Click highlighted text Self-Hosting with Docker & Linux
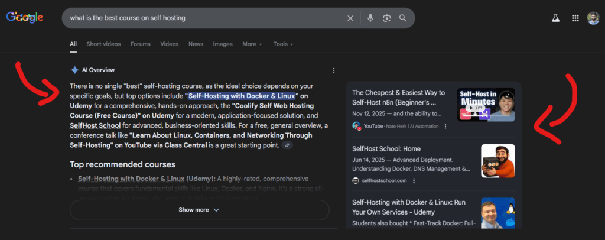This screenshot has height=240, width=605. click(242, 96)
